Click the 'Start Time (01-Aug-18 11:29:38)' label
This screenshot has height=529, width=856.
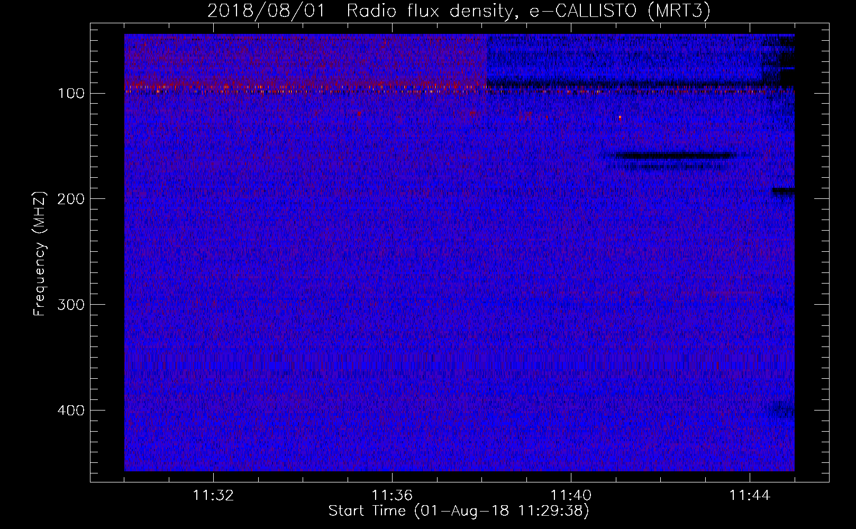[459, 511]
